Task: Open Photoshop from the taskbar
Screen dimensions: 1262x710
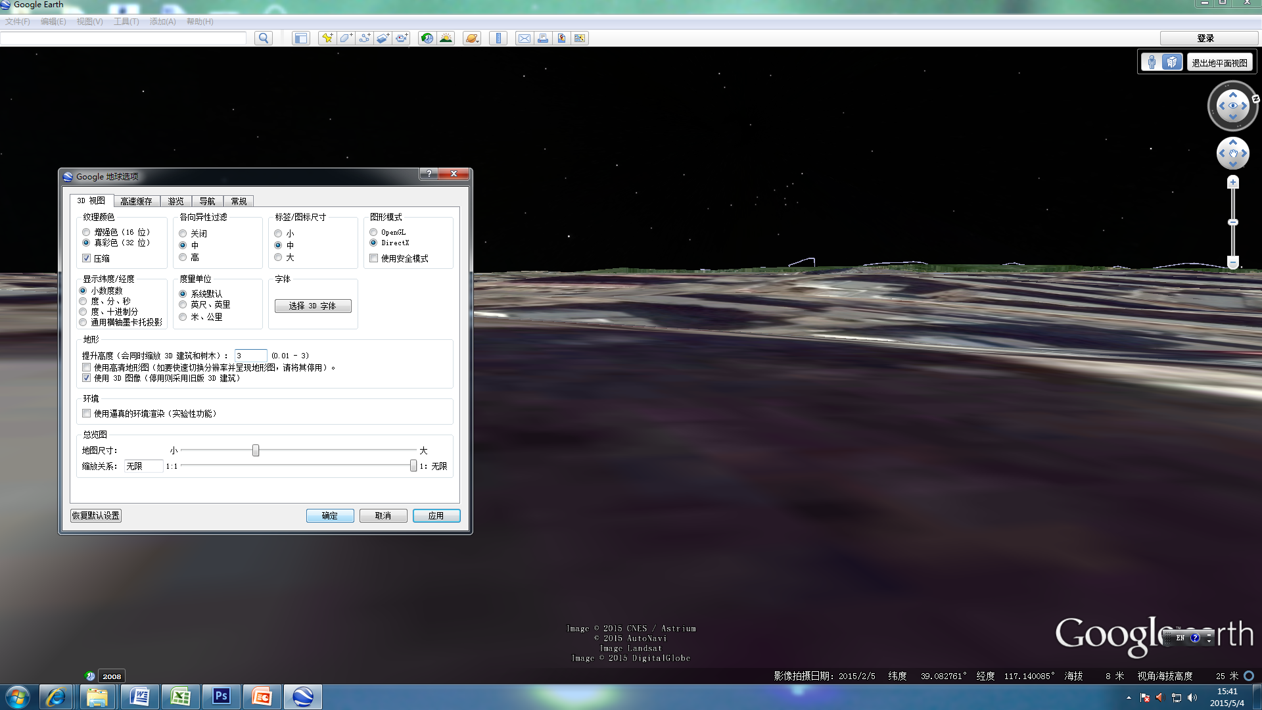Action: coord(222,697)
